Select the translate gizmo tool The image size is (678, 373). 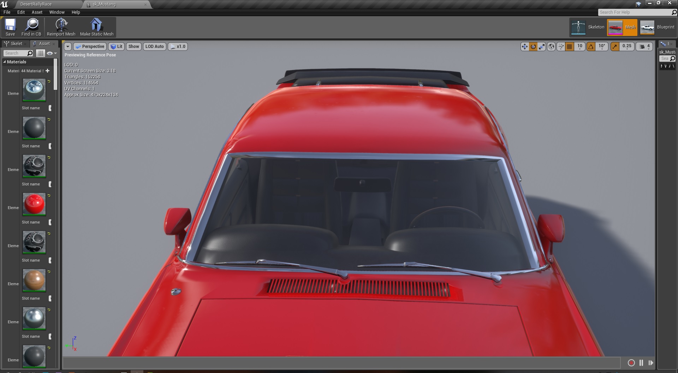coord(525,47)
